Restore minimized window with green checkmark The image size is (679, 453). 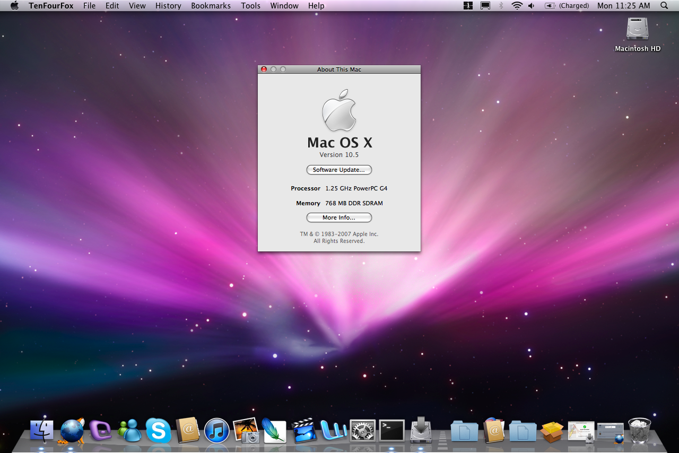(581, 431)
